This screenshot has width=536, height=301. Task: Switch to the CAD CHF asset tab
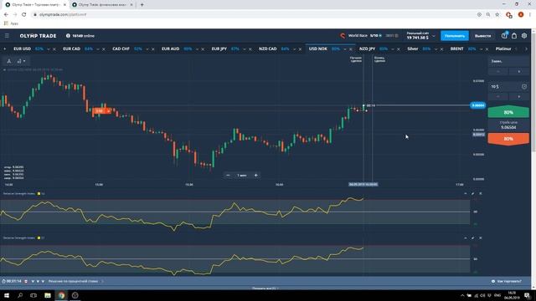[121, 48]
